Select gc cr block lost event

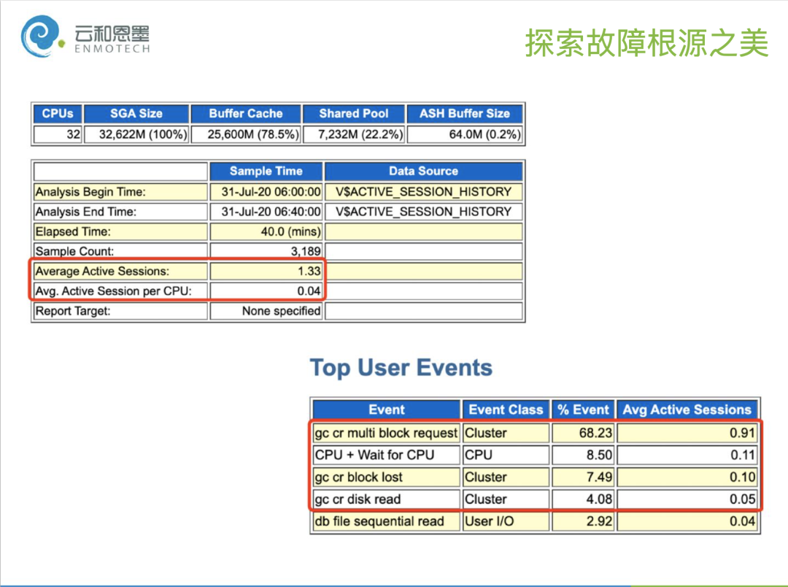387,477
